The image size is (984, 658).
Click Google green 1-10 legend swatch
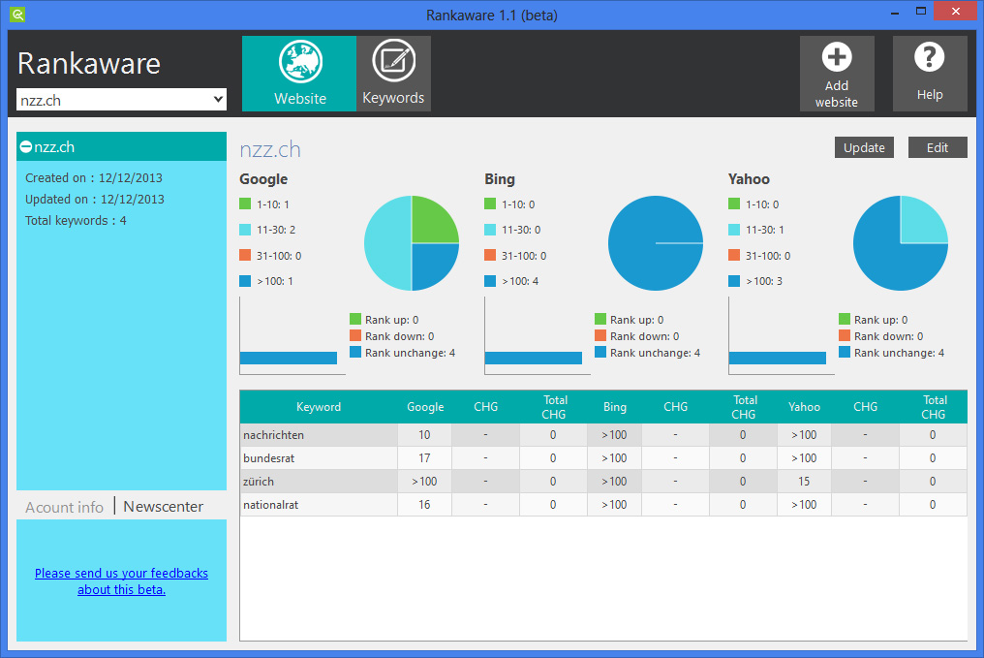tap(245, 204)
